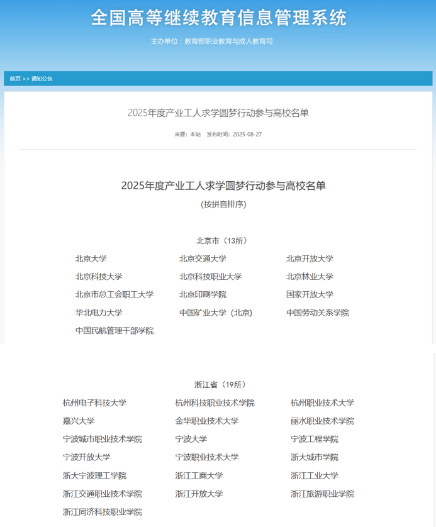
Task: Select 宁波职业技术大学 entry
Action: (207, 457)
